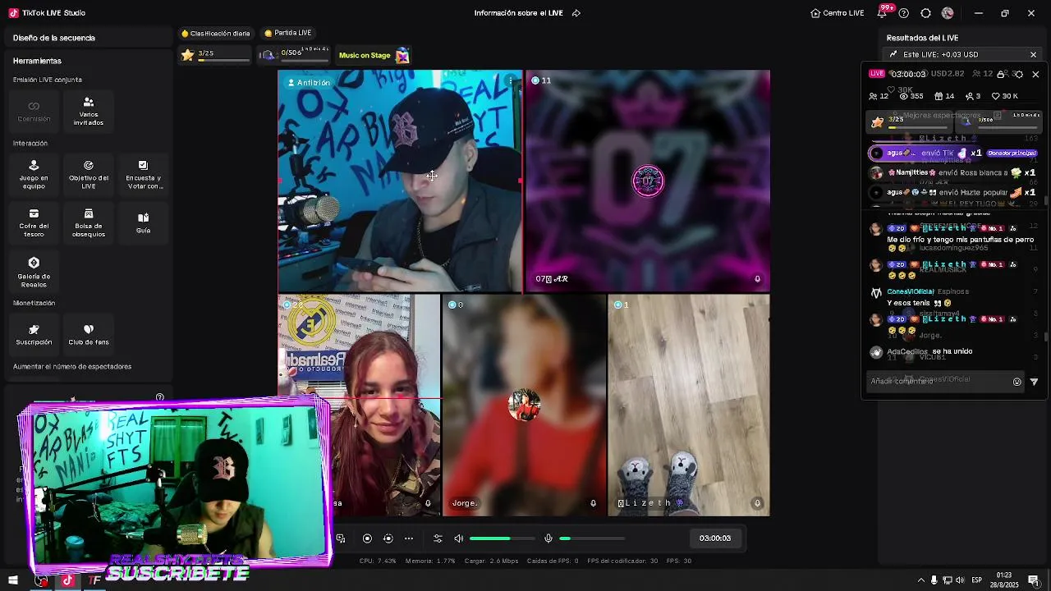The image size is (1051, 591).
Task: Click Music on Stage badge
Action: (x=374, y=55)
